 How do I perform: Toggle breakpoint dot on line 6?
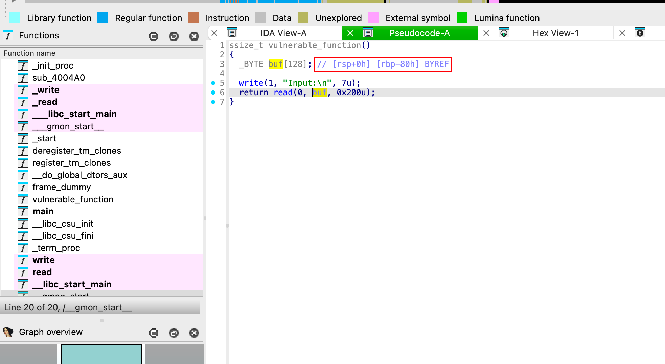[x=213, y=93]
